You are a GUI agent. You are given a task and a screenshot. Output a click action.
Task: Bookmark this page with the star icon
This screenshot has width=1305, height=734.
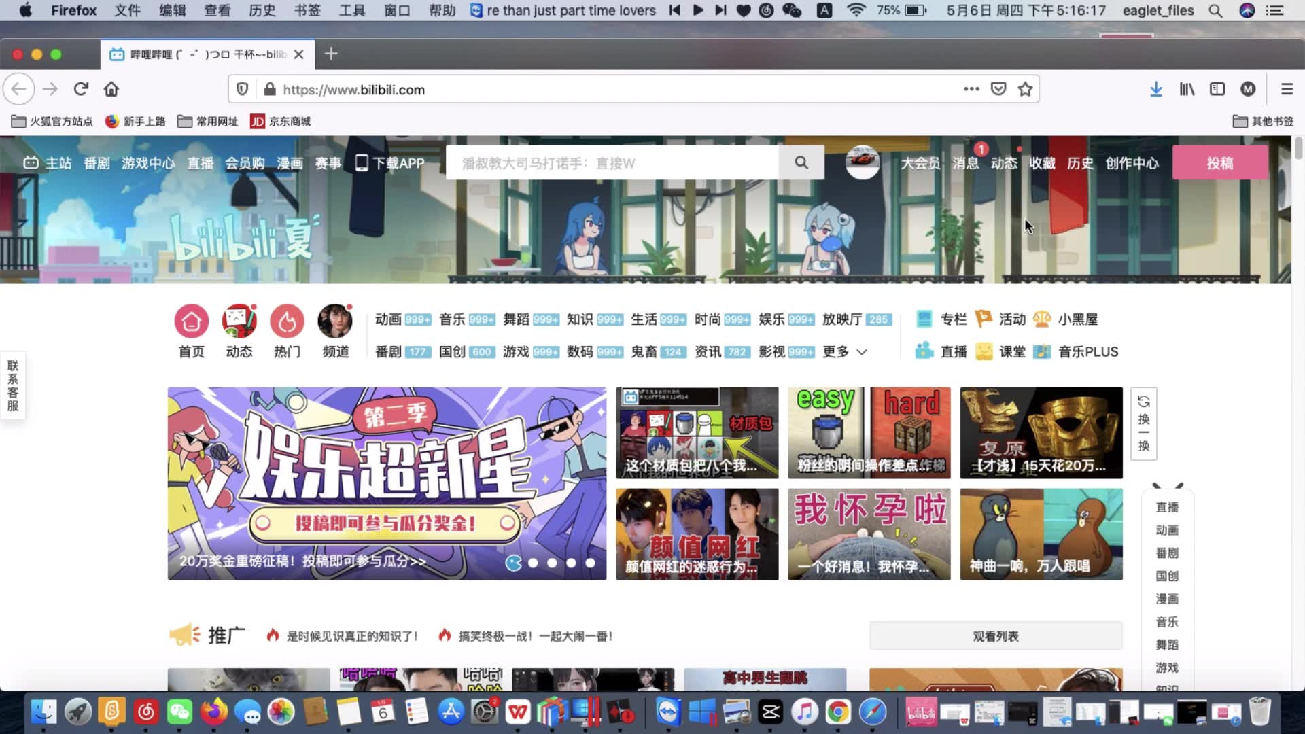[x=1025, y=89]
